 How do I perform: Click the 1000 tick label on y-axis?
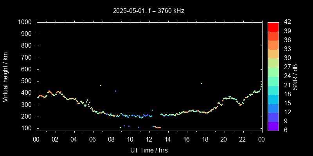(x=25, y=22)
